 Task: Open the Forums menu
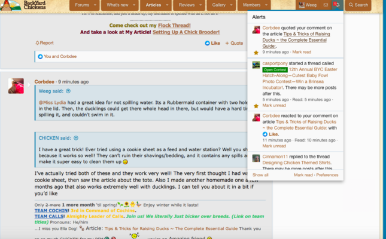tap(82, 5)
